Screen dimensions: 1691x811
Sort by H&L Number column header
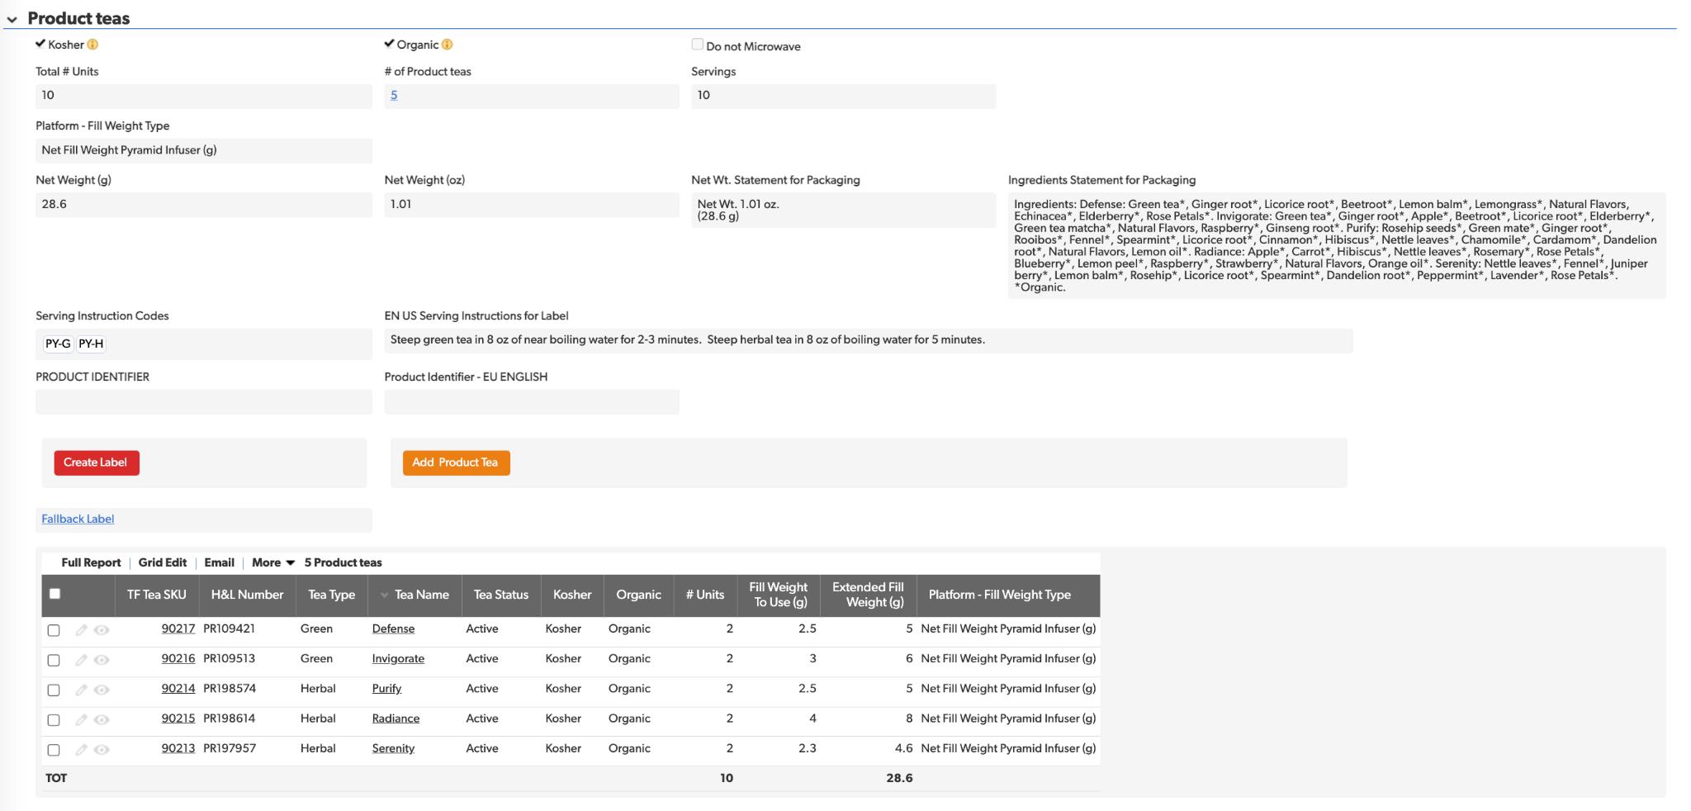pos(247,595)
